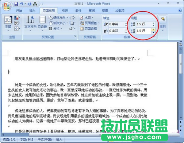Switch to the 插入 tab

(32, 11)
